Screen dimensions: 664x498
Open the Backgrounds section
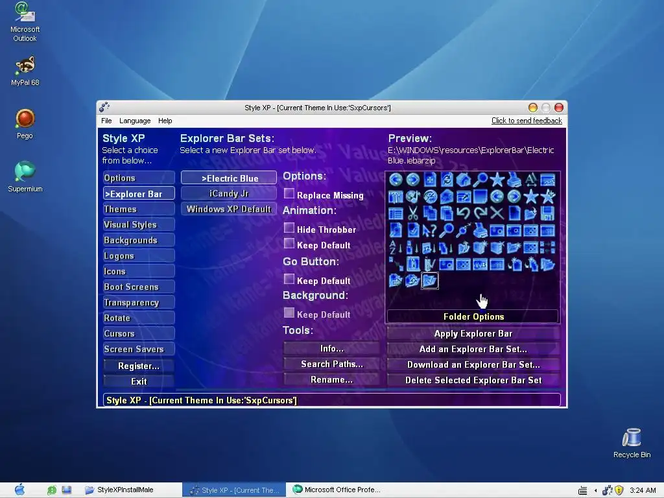pyautogui.click(x=139, y=240)
